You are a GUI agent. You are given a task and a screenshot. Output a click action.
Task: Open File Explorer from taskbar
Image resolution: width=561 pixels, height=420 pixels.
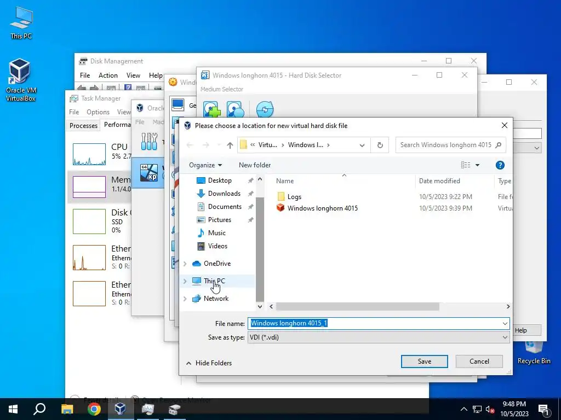67,409
